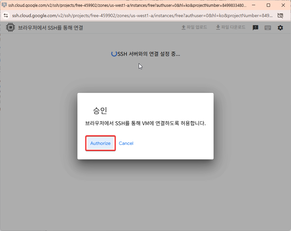The width and height of the screenshot is (291, 231).
Task: Click the app icon in title bar
Action: (x=4, y=5)
